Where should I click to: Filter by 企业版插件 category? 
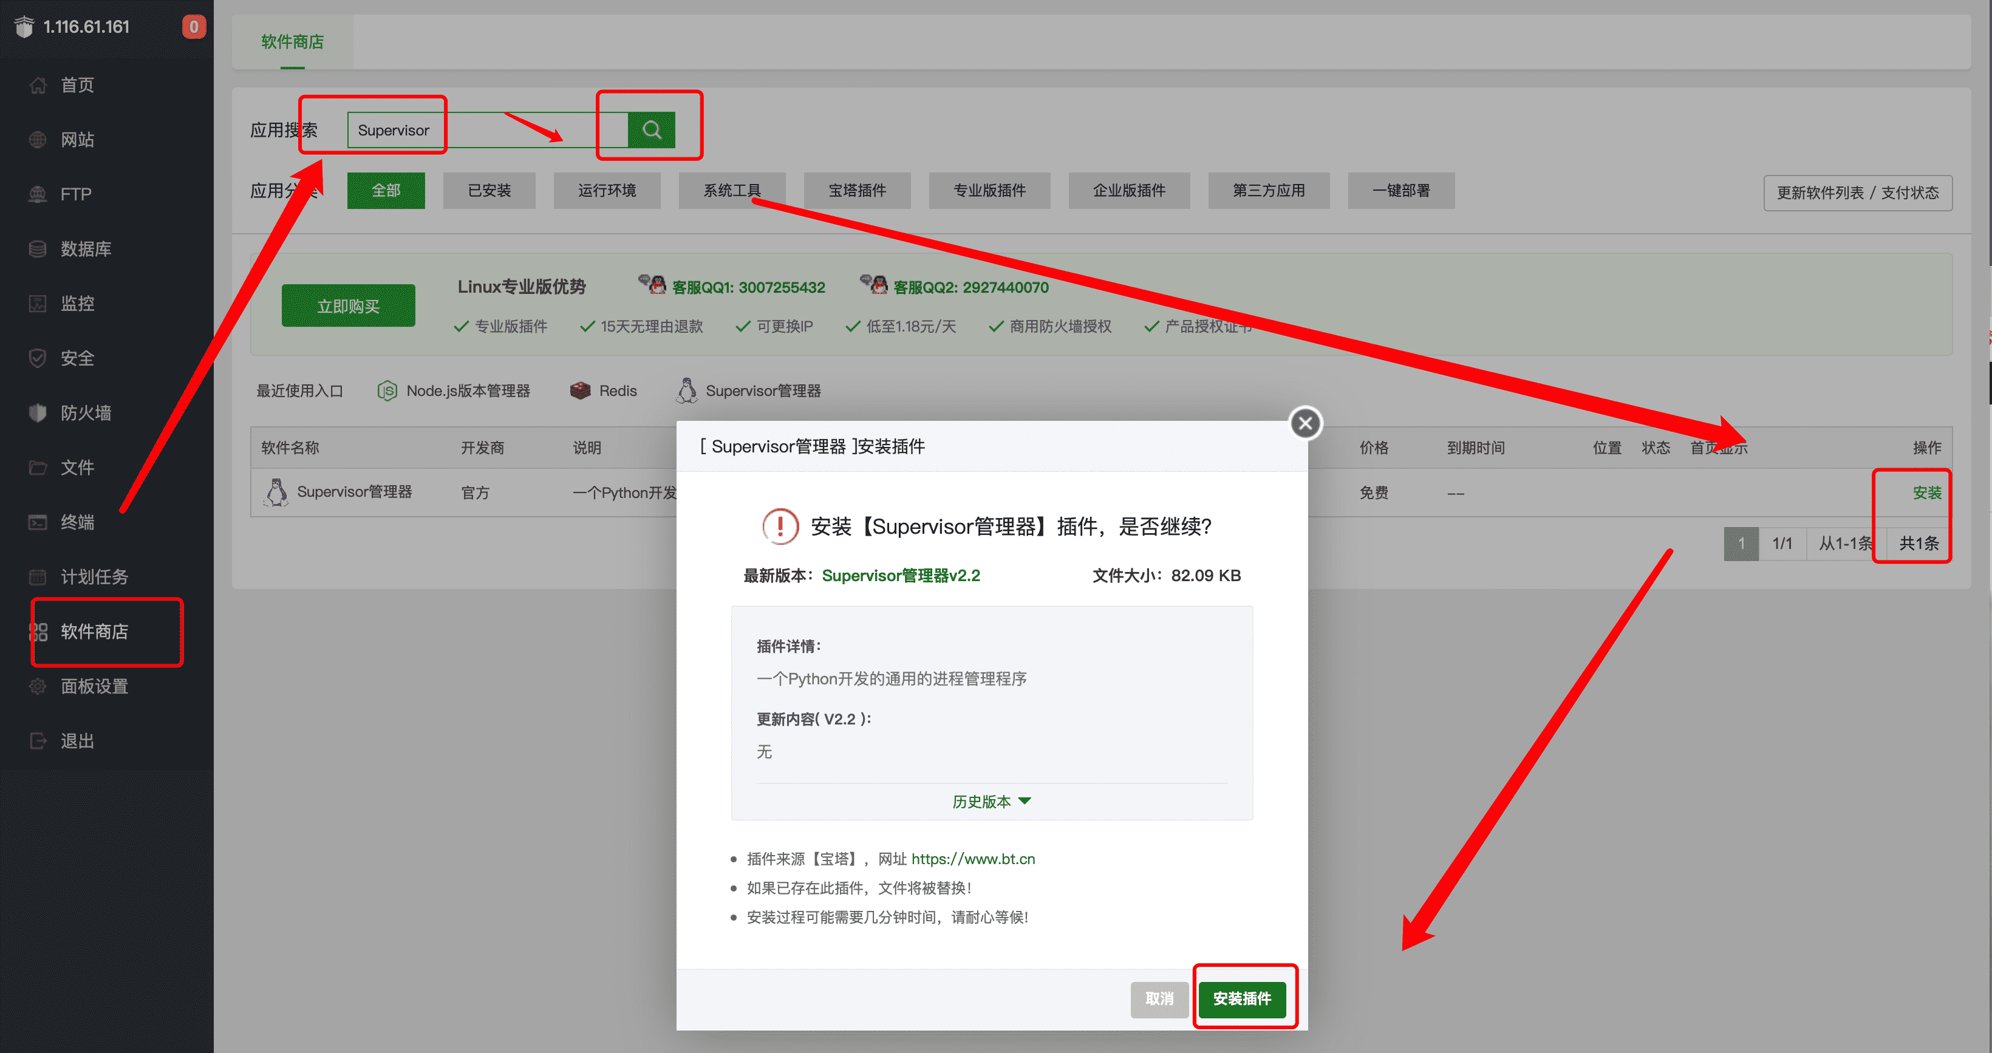[1129, 190]
